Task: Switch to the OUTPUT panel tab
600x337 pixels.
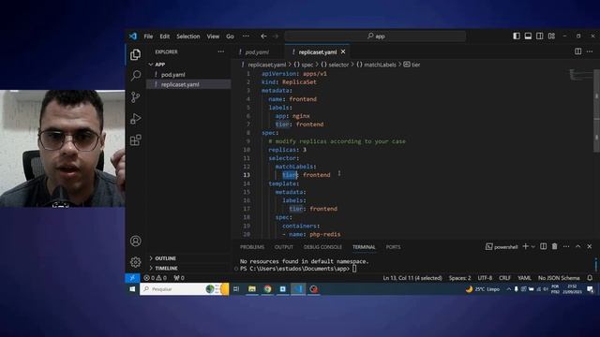Action: (283, 247)
